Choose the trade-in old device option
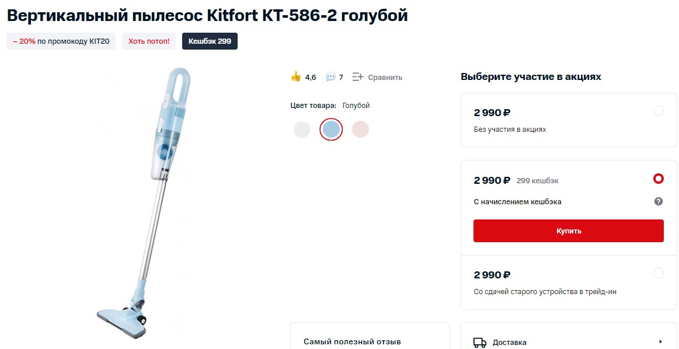This screenshot has width=679, height=349. pyautogui.click(x=659, y=273)
